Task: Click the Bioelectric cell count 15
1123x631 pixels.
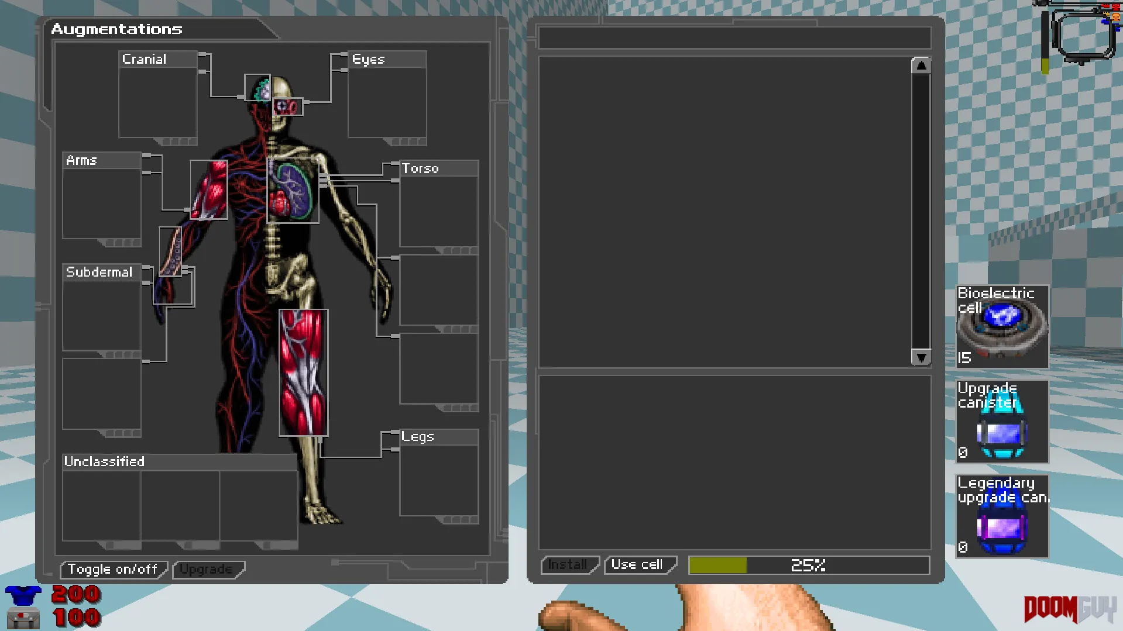Action: pyautogui.click(x=964, y=358)
